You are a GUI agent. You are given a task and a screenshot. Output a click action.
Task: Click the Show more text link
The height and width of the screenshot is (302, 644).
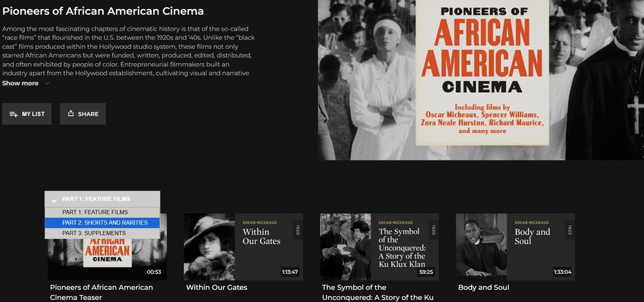[20, 84]
